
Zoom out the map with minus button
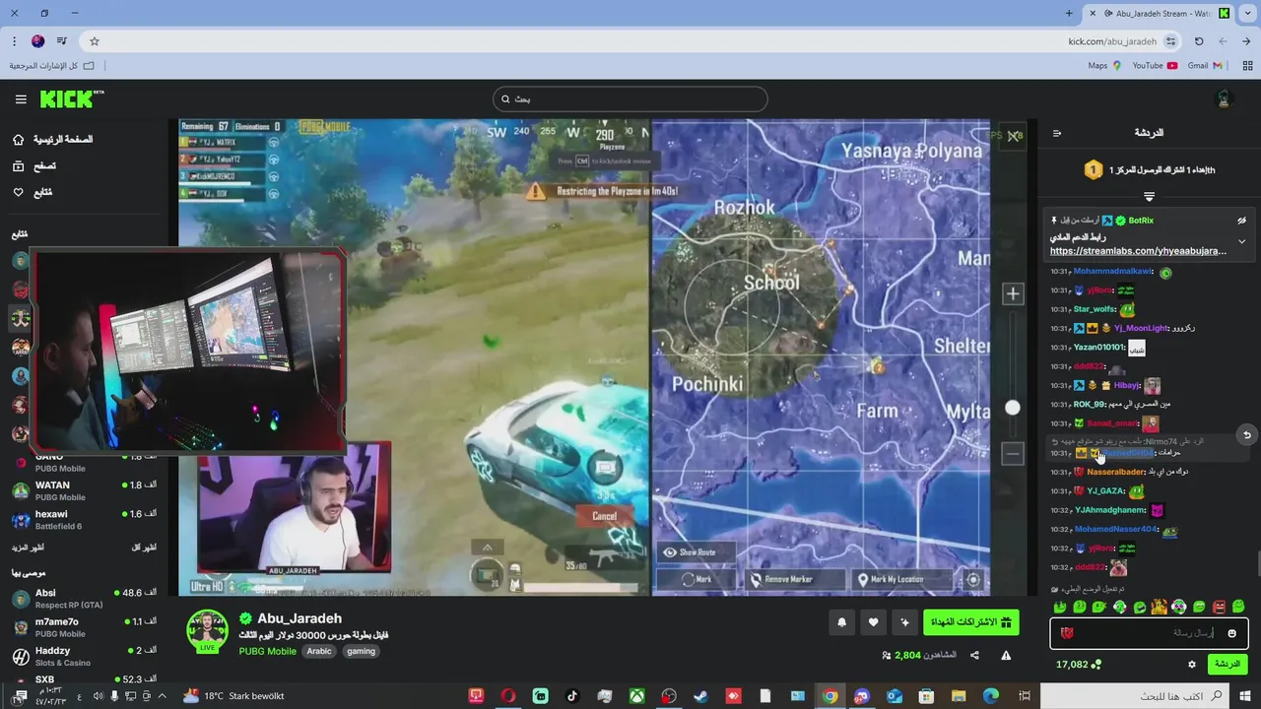(x=1013, y=454)
